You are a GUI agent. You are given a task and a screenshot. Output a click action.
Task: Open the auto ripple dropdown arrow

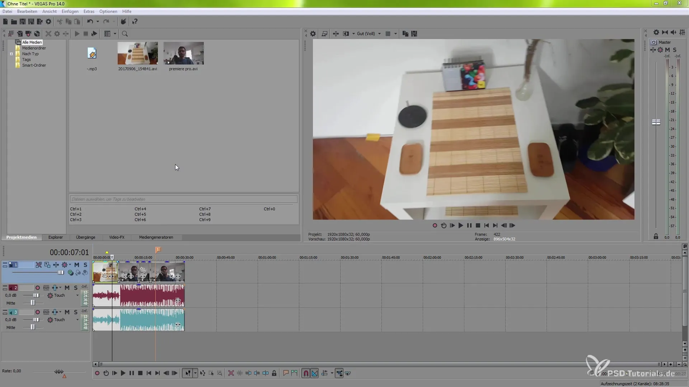[332, 373]
